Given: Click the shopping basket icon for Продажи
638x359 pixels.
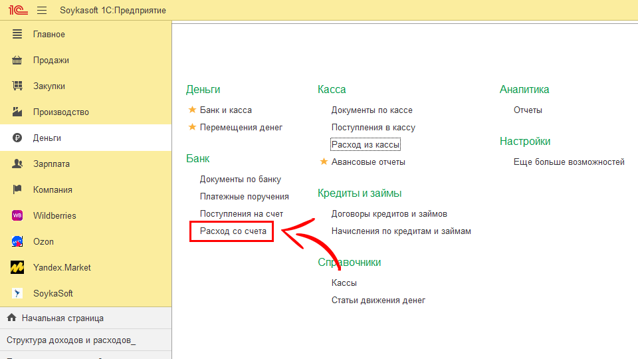Looking at the screenshot, I should point(18,60).
